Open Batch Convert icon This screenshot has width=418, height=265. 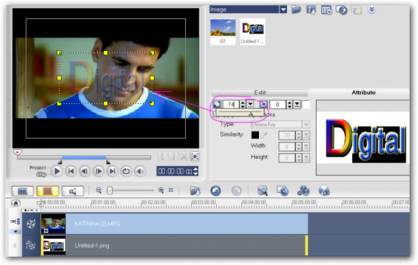282,191
